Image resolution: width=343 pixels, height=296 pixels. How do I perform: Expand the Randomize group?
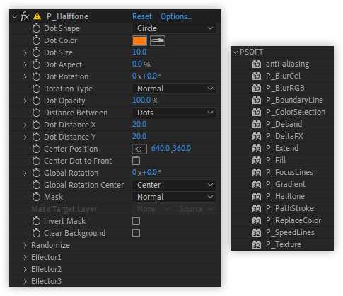pyautogui.click(x=25, y=245)
